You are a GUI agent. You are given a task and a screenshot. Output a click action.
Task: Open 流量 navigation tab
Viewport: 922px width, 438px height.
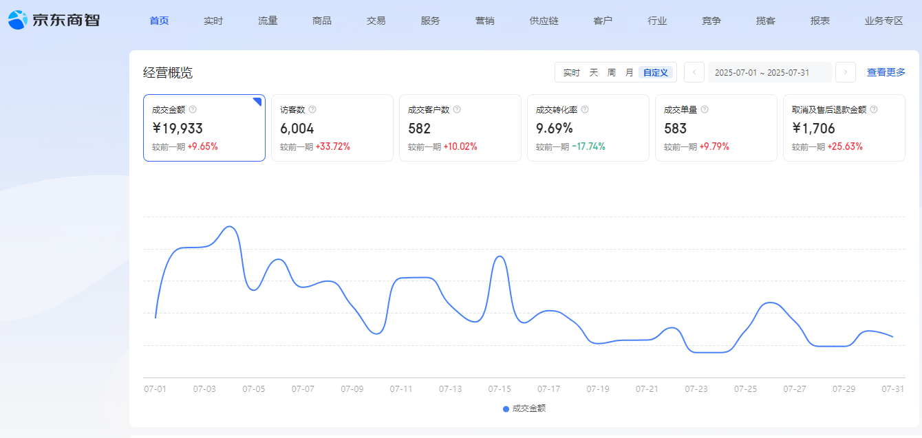pyautogui.click(x=268, y=21)
